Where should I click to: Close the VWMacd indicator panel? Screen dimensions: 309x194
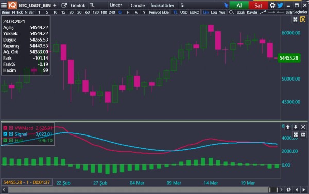pos(303,127)
